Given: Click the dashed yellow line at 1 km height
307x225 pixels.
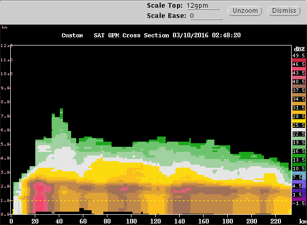Looking at the screenshot, I should 153,200.
